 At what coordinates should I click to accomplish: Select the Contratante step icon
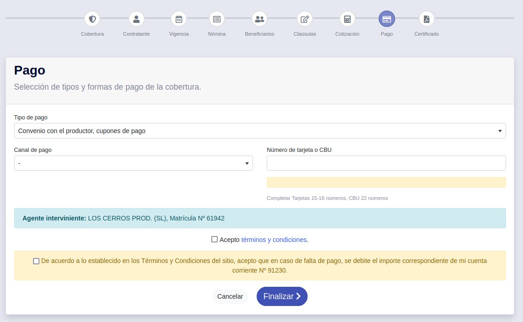tap(136, 19)
